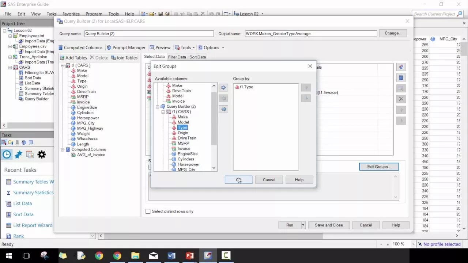Switch to Select Data tab

(154, 57)
